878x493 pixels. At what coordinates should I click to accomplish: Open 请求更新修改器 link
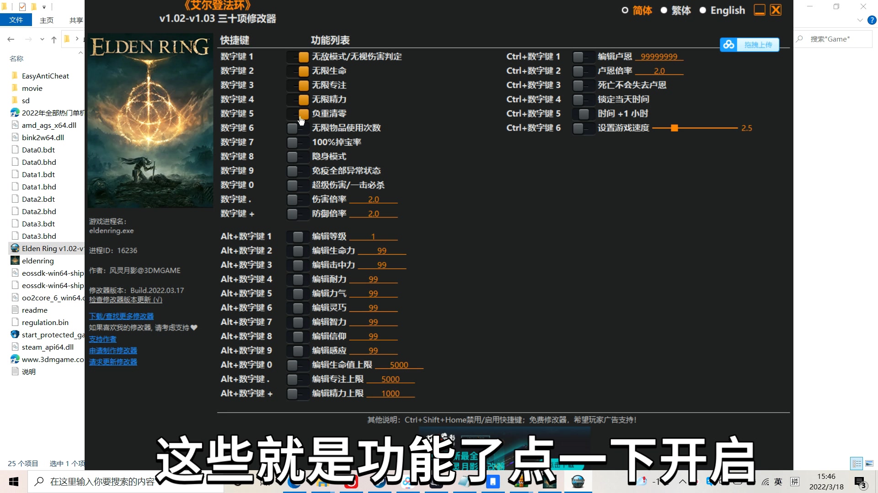click(x=113, y=362)
